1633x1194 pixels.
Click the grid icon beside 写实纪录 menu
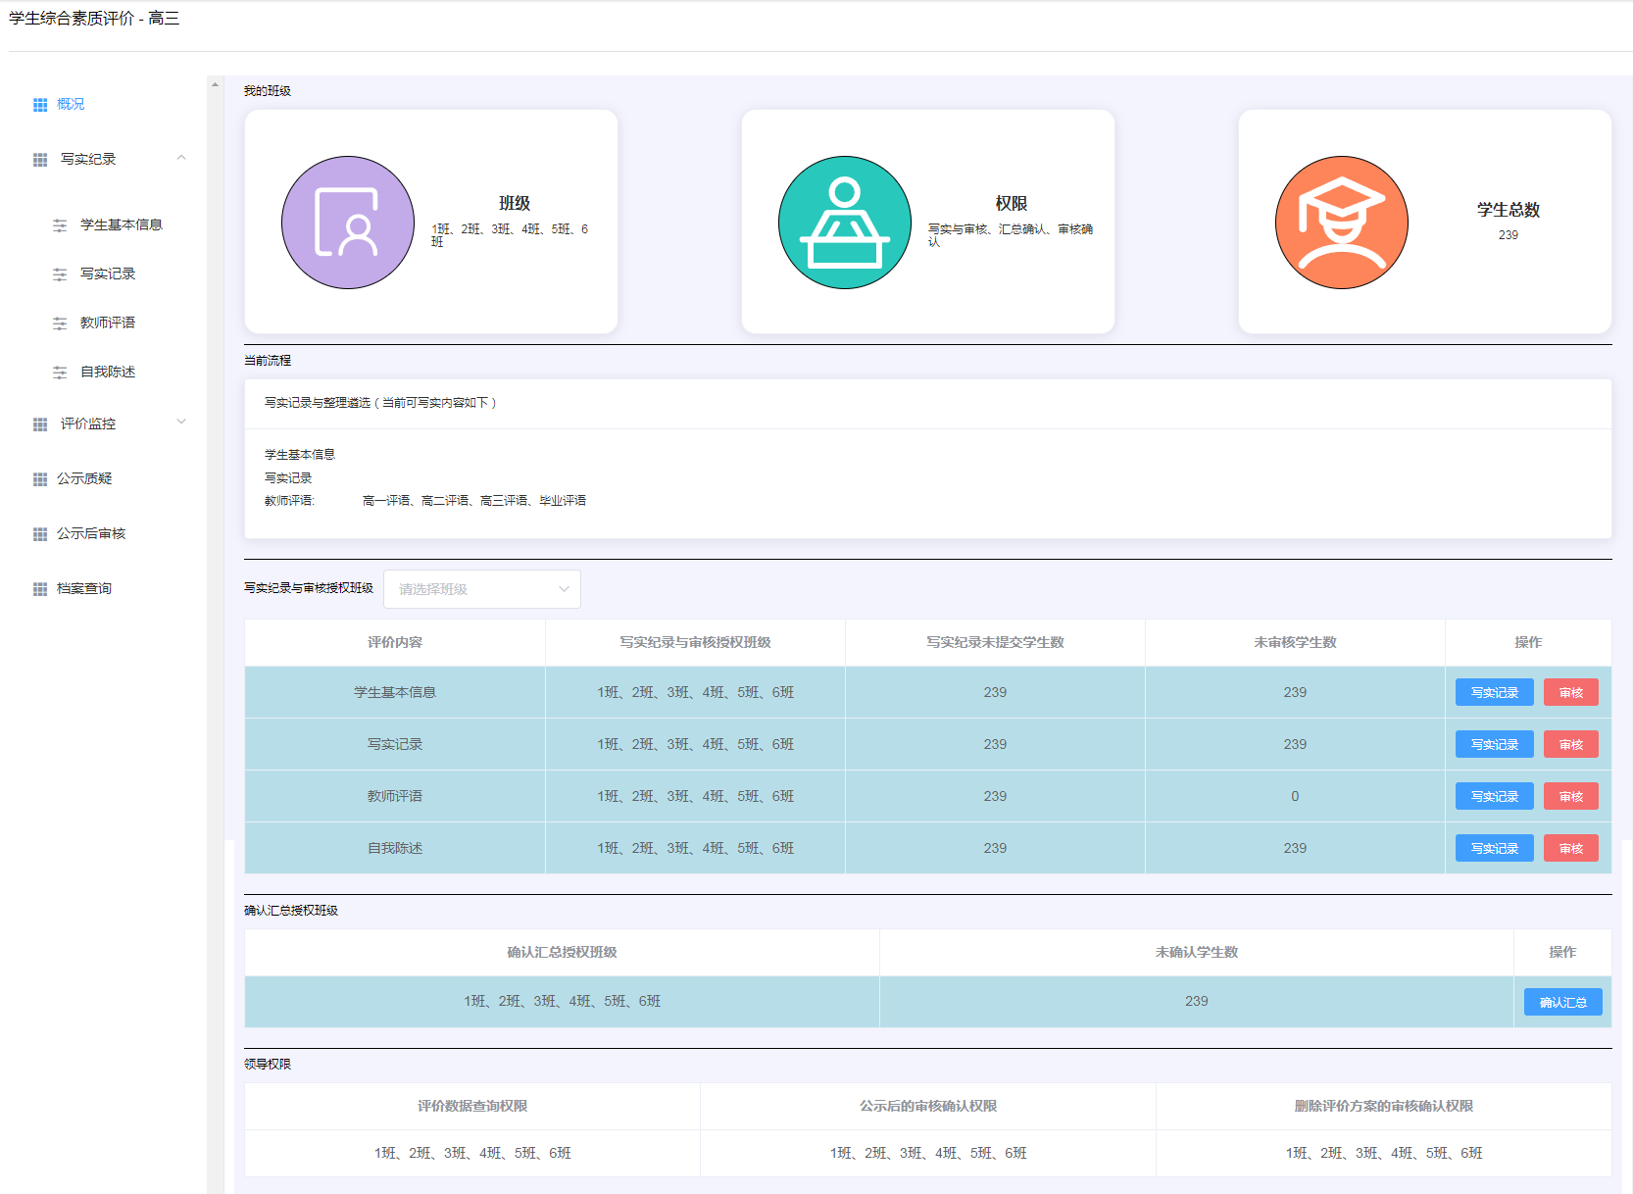click(40, 160)
